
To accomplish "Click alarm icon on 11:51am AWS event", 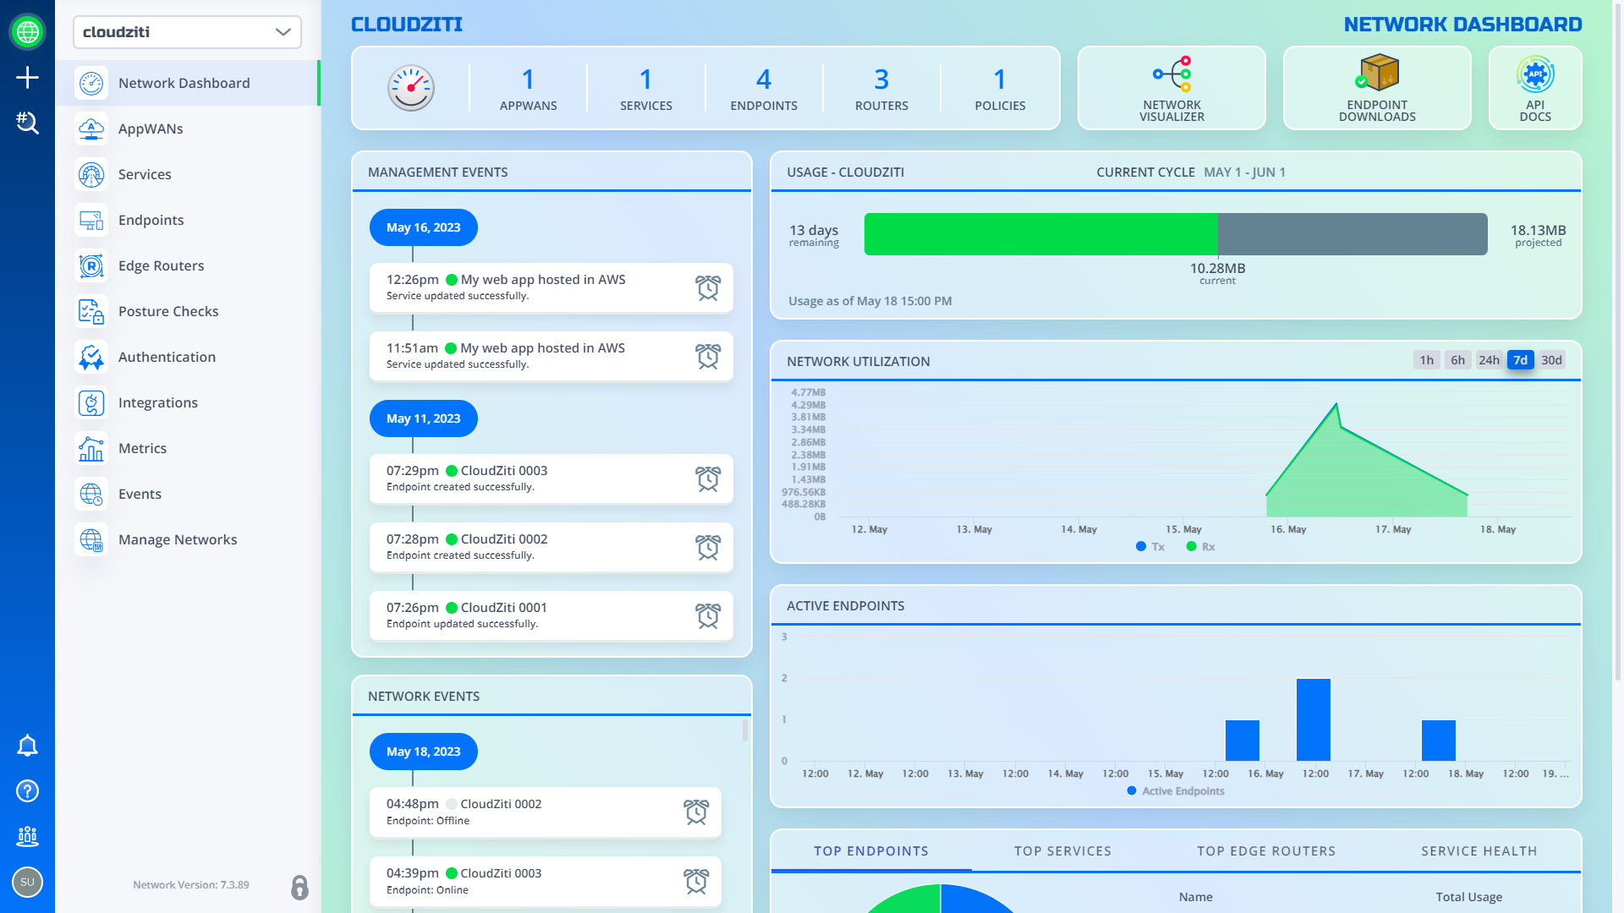I will (x=708, y=356).
